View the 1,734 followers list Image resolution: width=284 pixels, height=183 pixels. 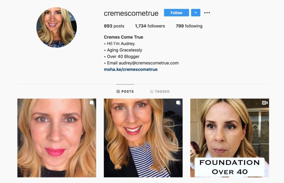150,26
